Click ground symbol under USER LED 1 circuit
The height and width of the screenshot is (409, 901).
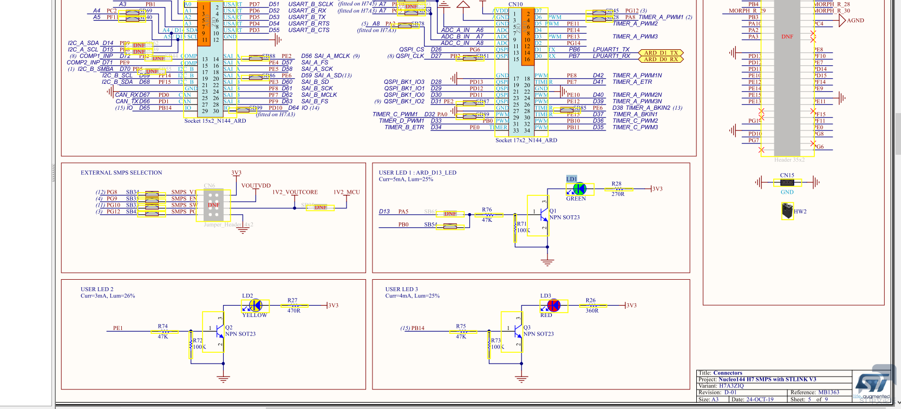coord(547,262)
